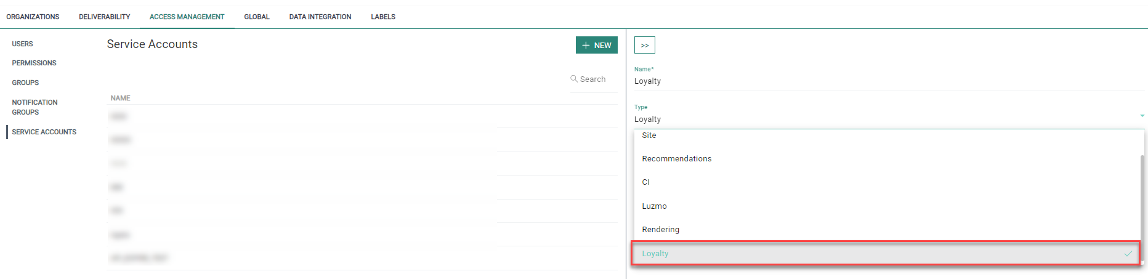Select Site from the Type list

click(649, 135)
